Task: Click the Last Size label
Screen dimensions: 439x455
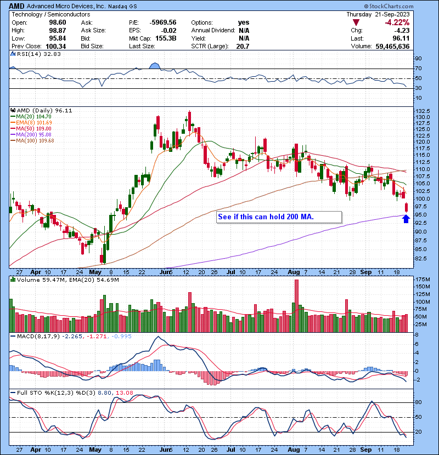Action: pos(142,47)
